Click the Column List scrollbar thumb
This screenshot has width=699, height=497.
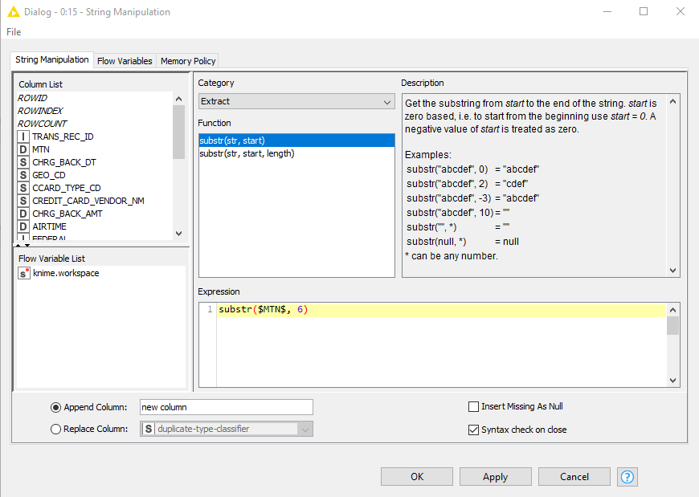(x=178, y=132)
